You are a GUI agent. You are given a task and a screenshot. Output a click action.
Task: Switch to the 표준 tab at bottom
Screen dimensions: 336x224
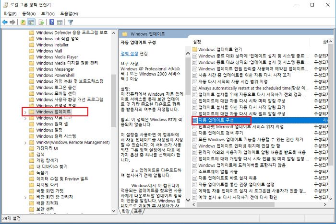pyautogui.click(x=138, y=211)
